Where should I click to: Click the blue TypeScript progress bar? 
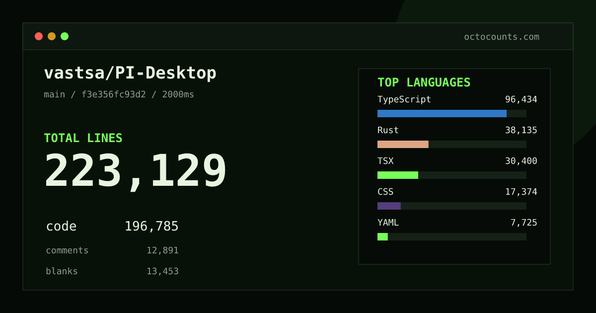pos(442,113)
